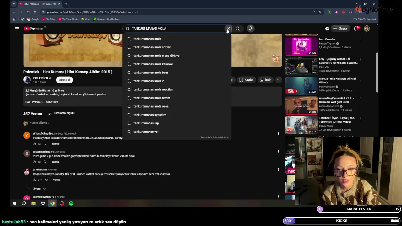Image resolution: width=402 pixels, height=226 pixels.
Task: Expand description with '...daha fazla'
Action: point(51,102)
